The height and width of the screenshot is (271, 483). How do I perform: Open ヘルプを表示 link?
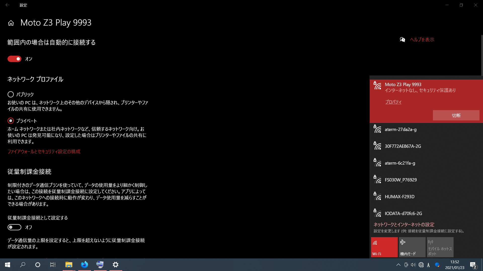coord(422,40)
